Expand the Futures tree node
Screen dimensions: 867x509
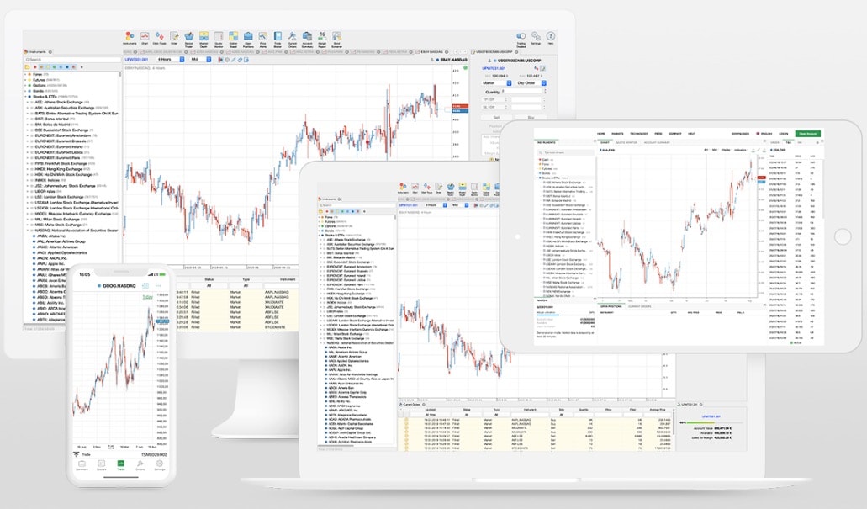point(26,79)
